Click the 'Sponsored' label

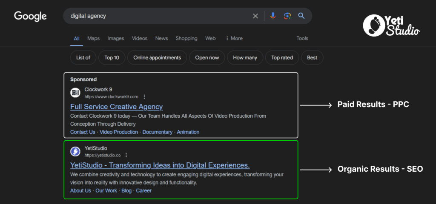(x=83, y=79)
